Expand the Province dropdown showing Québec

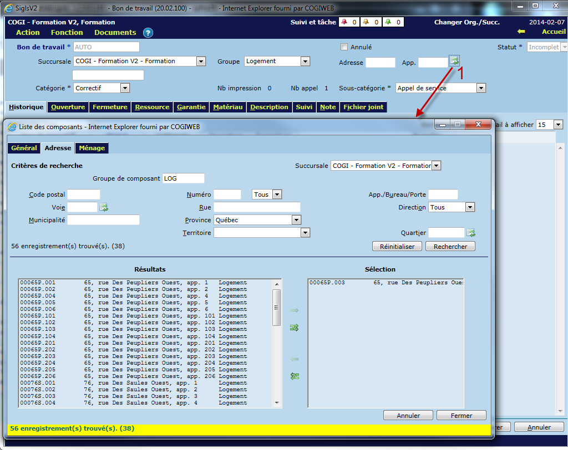(296, 220)
